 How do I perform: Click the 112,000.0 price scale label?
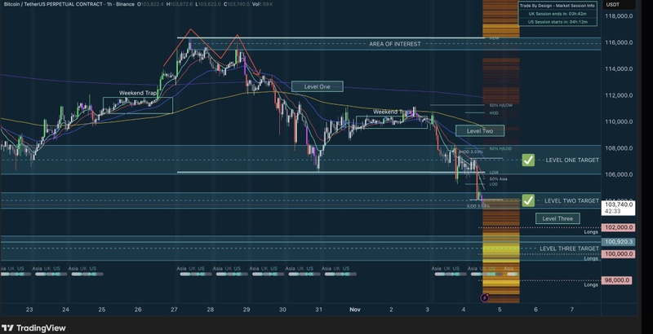click(619, 95)
